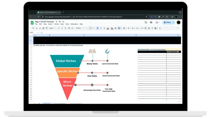Toggle bold formatting
This screenshot has height=118, width=211.
click(x=98, y=28)
